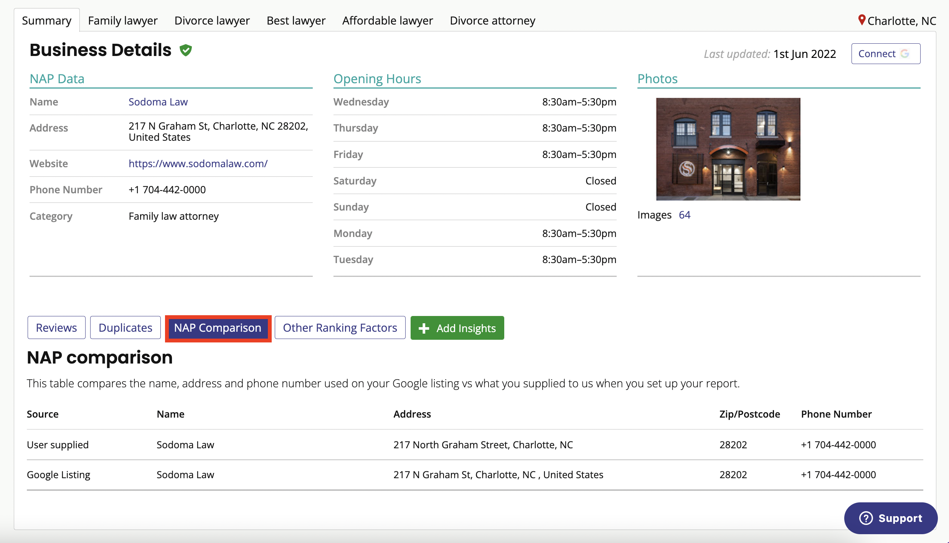Click the NAP comparison heading
The image size is (949, 543).
pyautogui.click(x=100, y=358)
